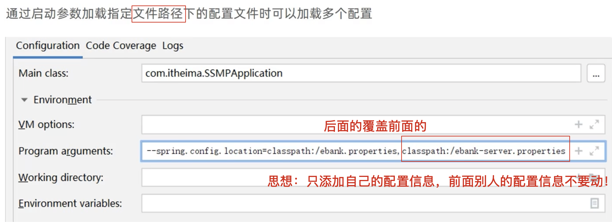Expand the VM options field editor
The image size is (612, 222).
click(x=594, y=124)
